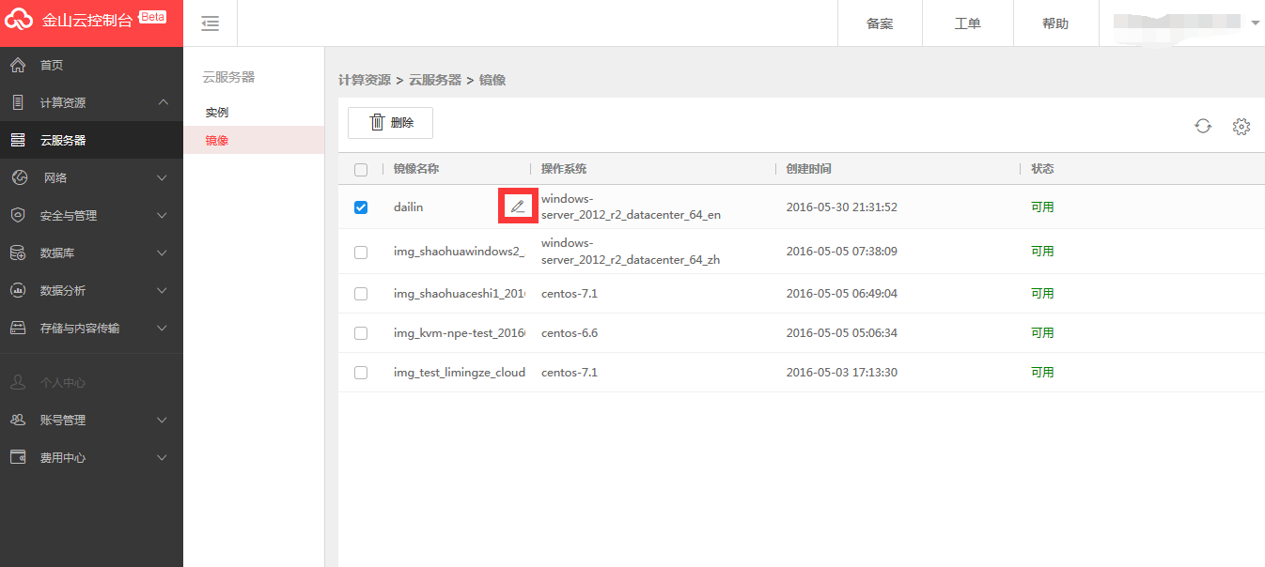1265x567 pixels.
Task: Click the Beta badge beside the title
Action: coord(152,16)
